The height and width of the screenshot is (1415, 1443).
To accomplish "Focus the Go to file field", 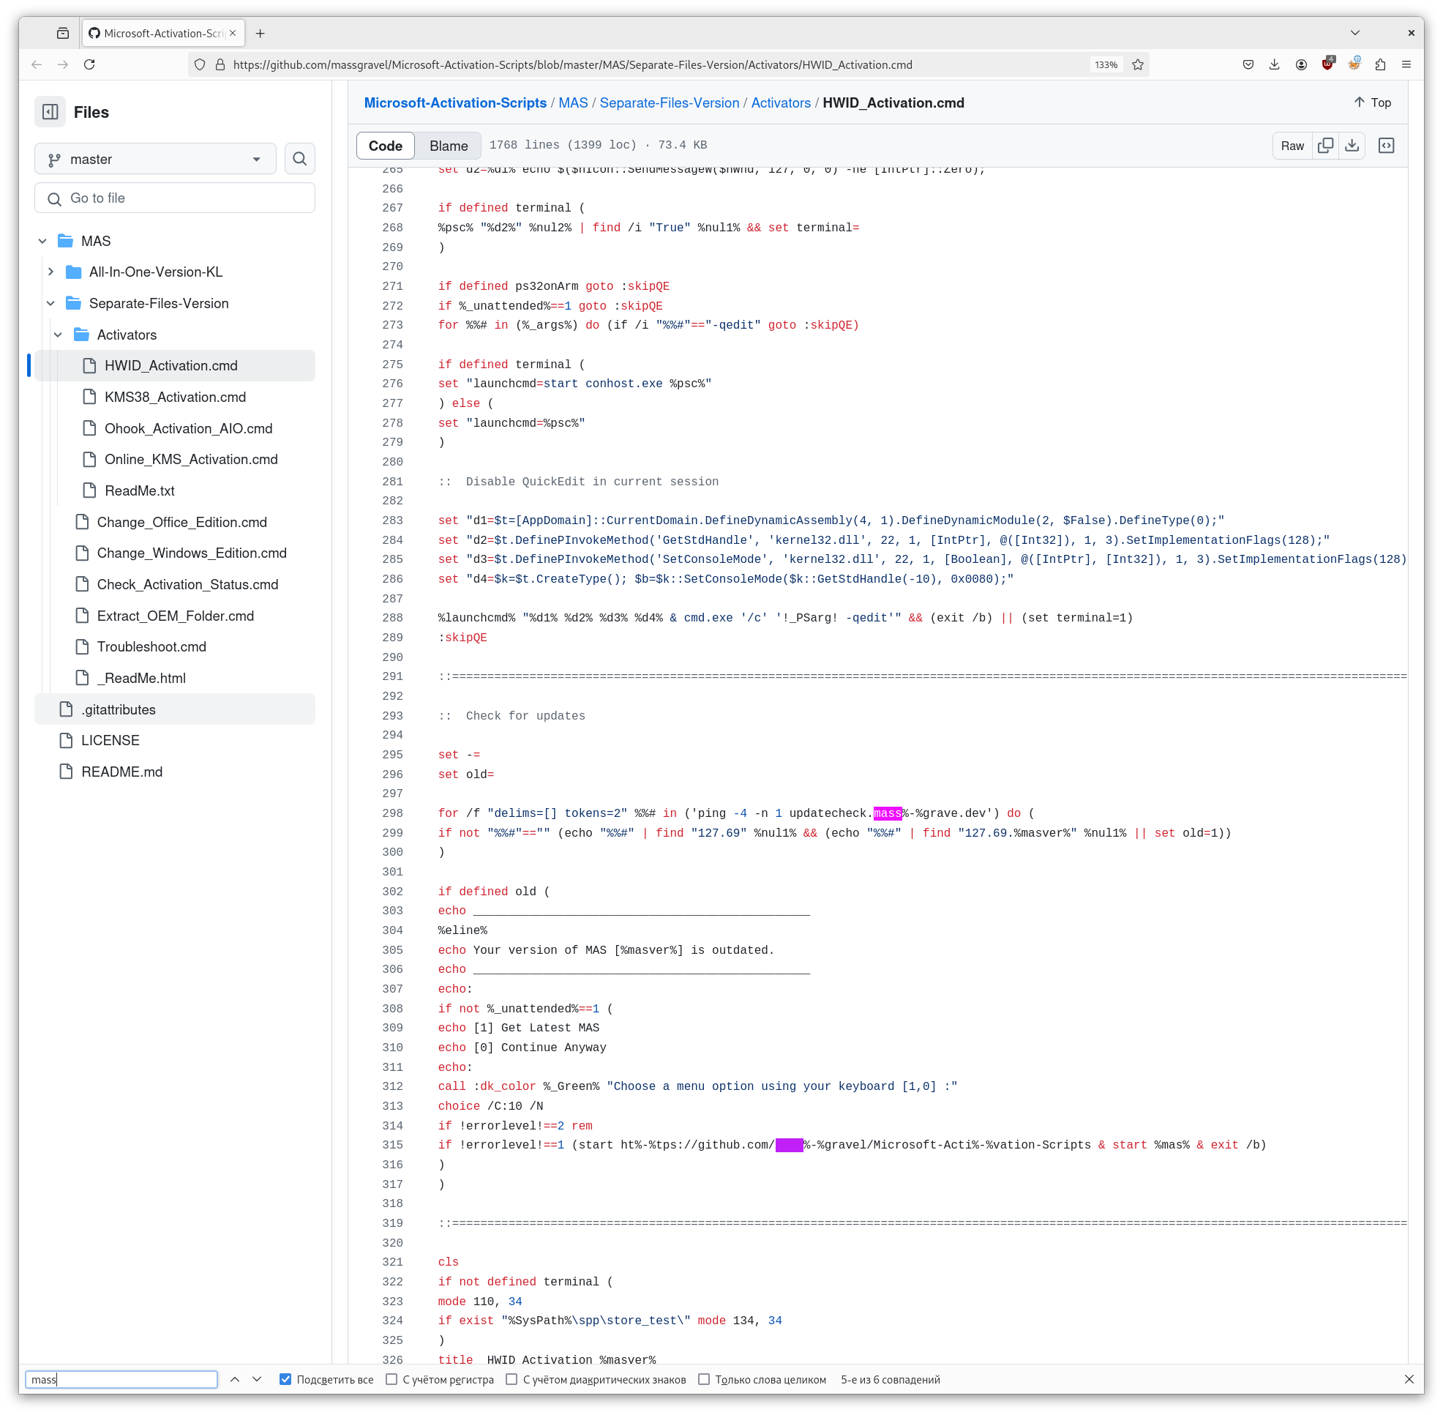I will point(175,198).
